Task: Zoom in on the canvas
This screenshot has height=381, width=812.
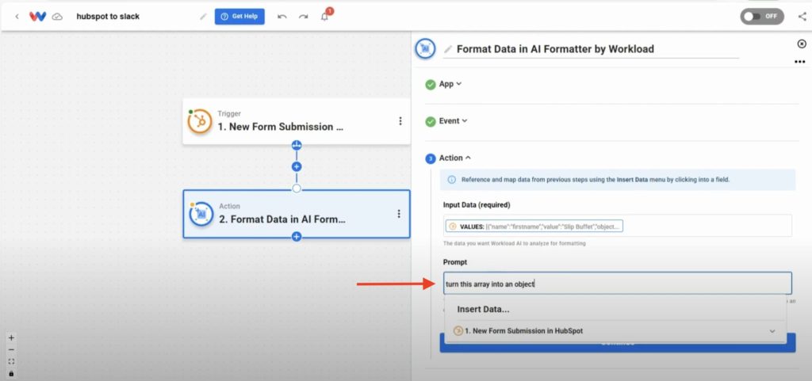Action: [x=11, y=337]
